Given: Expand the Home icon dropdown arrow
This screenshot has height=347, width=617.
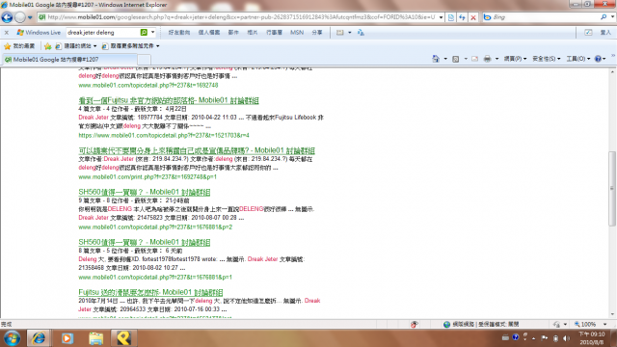Looking at the screenshot, I should click(x=445, y=59).
